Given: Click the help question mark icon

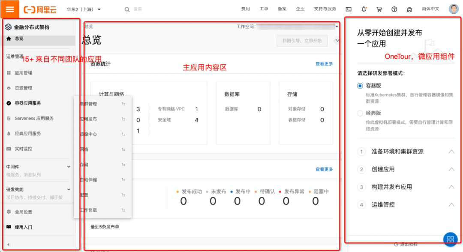Looking at the screenshot, I should 394,9.
